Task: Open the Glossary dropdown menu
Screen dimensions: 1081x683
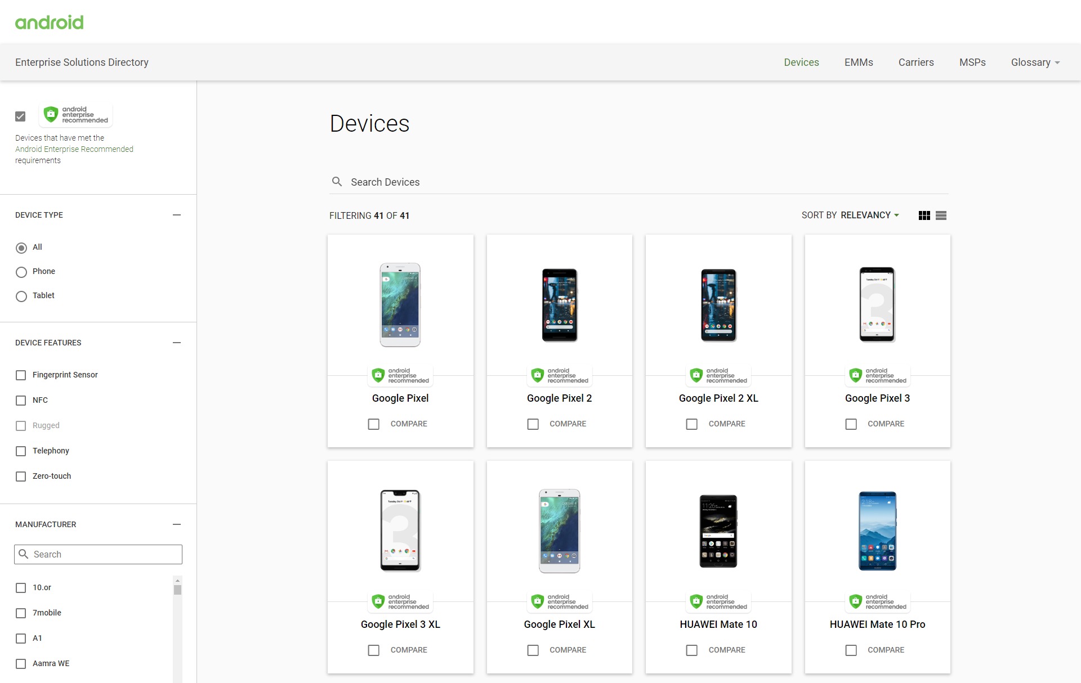Action: 1035,62
